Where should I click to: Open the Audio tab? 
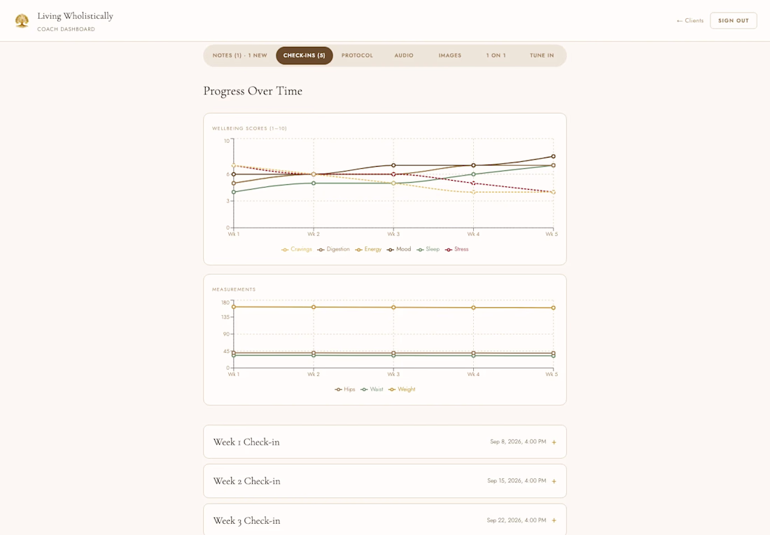pos(404,55)
